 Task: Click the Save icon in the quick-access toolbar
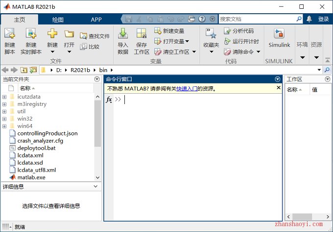pos(128,19)
